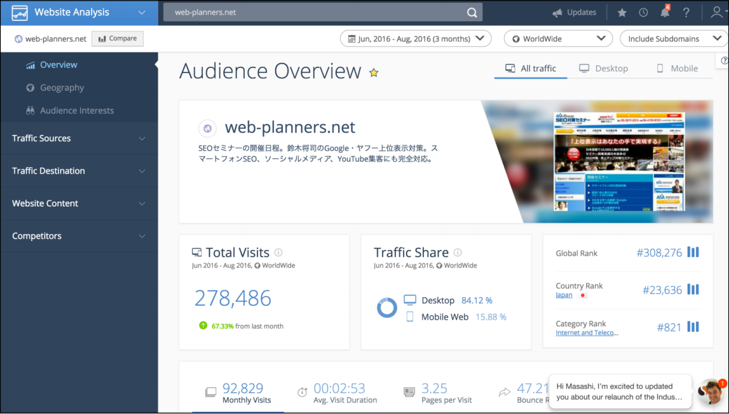Click the Mobile Web phone icon

(x=409, y=317)
